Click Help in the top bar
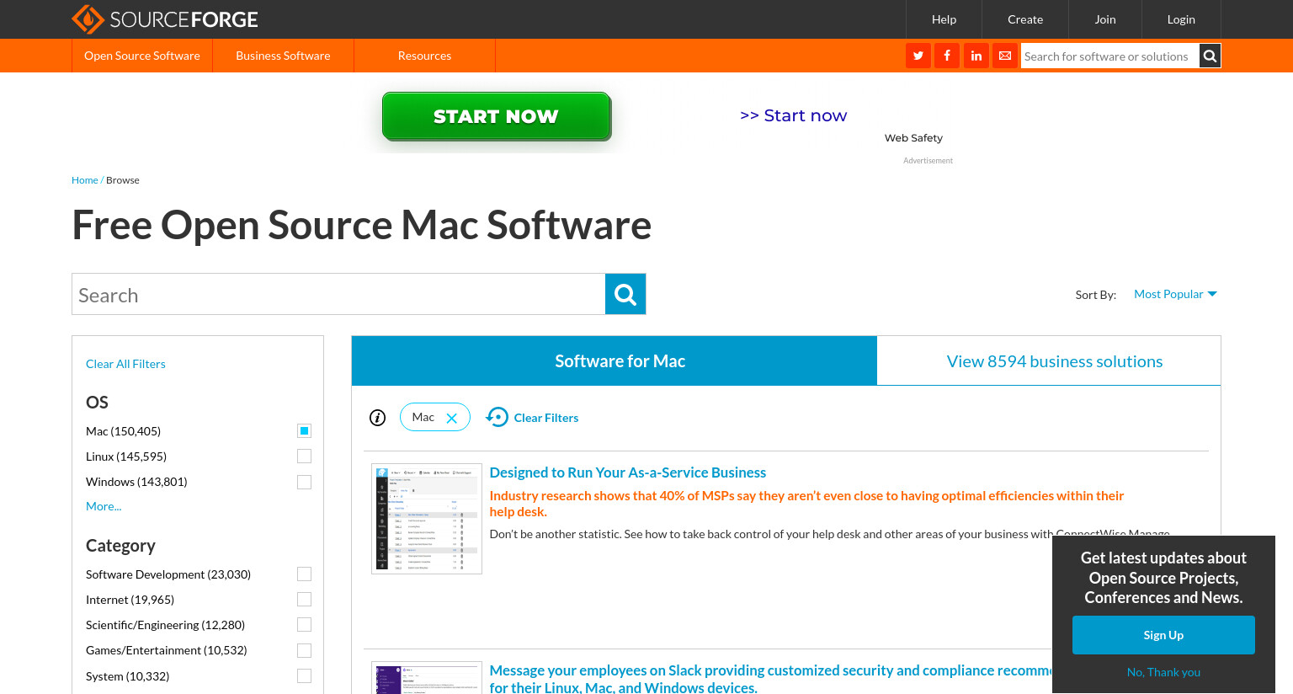Image resolution: width=1293 pixels, height=694 pixels. coord(944,19)
